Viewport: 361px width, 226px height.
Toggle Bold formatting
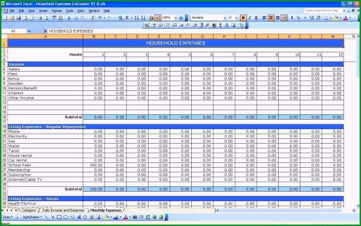243,18
